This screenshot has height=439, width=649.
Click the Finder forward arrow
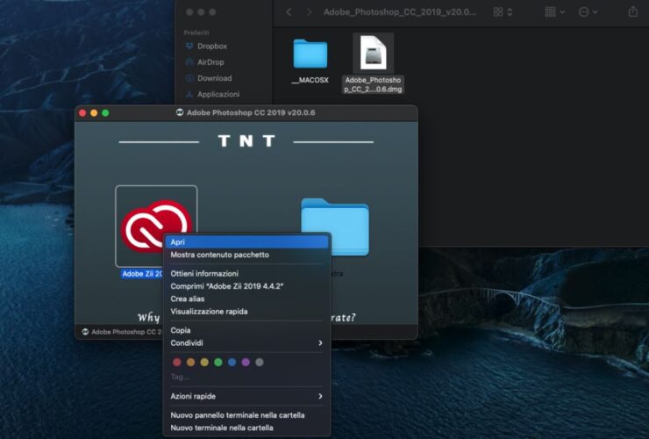point(309,12)
